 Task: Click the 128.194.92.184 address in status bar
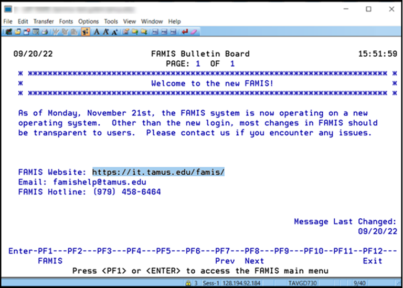[241, 283]
